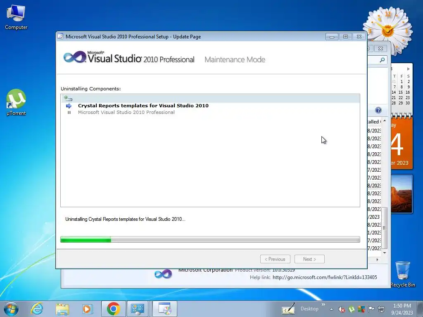
Task: Open the network connection tray icon
Action: pos(381,309)
